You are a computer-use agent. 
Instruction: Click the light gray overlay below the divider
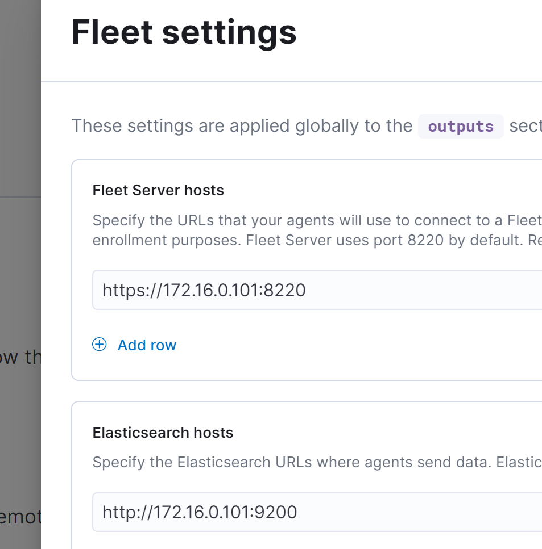[20, 273]
